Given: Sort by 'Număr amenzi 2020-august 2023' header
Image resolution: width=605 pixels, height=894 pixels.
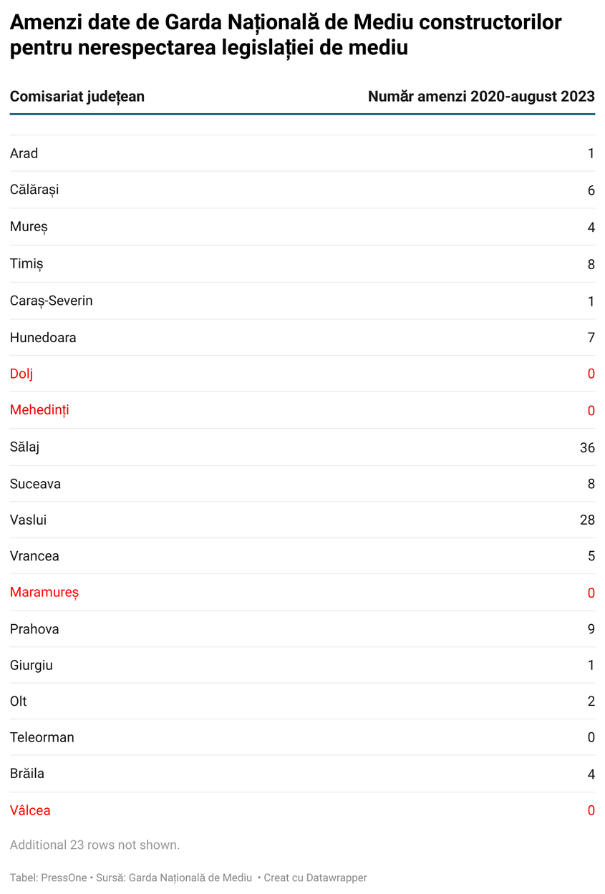Looking at the screenshot, I should click(x=481, y=97).
